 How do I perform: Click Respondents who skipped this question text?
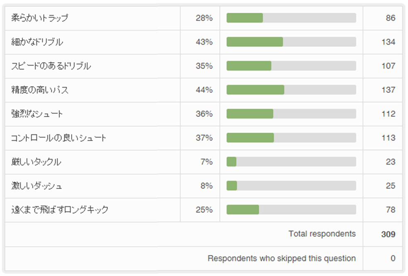tap(281, 258)
